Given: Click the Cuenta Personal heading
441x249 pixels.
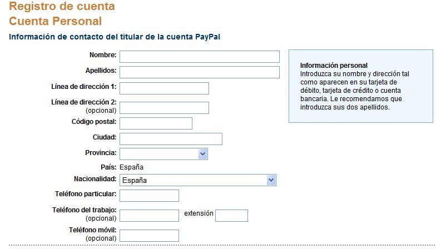Looking at the screenshot, I should click(x=56, y=21).
